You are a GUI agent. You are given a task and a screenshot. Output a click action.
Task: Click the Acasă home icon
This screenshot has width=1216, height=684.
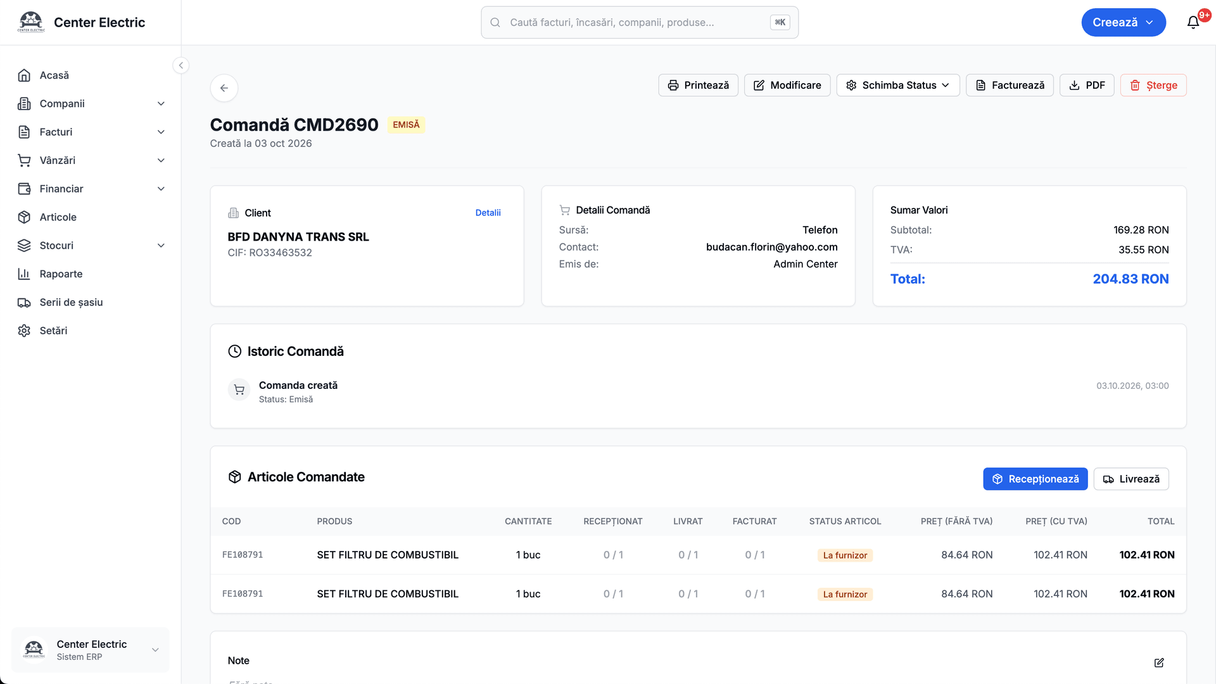tap(24, 75)
